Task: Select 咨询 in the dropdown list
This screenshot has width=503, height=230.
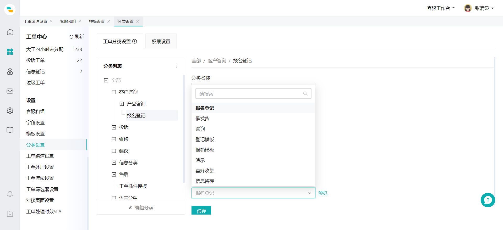Action: (x=253, y=129)
